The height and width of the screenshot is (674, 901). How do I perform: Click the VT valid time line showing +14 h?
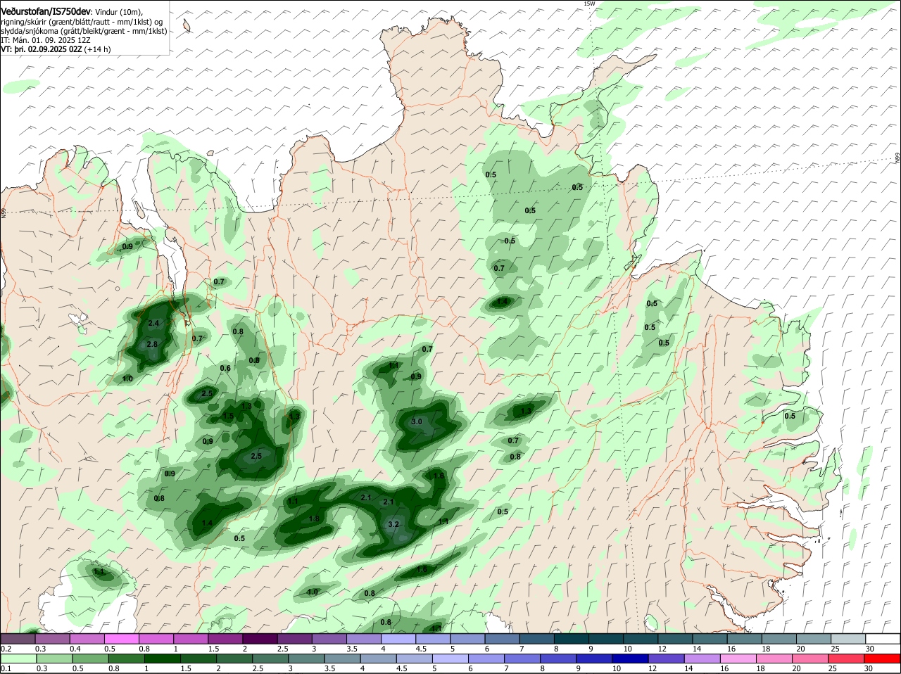(x=56, y=50)
